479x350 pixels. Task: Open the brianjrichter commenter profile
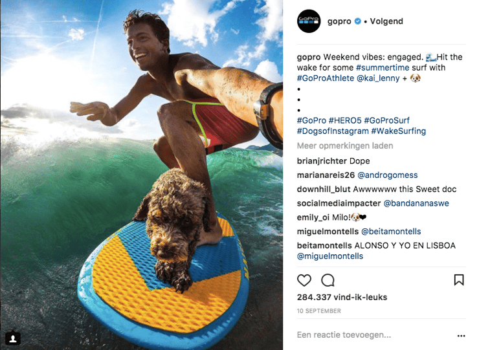coord(322,161)
